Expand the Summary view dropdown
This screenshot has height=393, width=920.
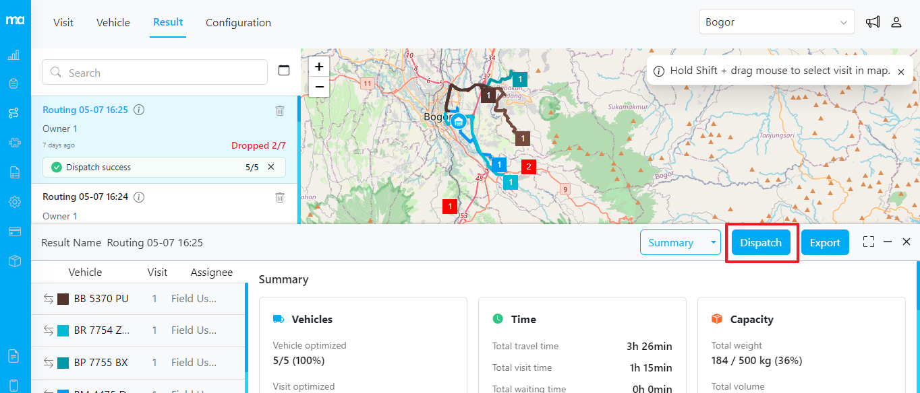coord(714,243)
